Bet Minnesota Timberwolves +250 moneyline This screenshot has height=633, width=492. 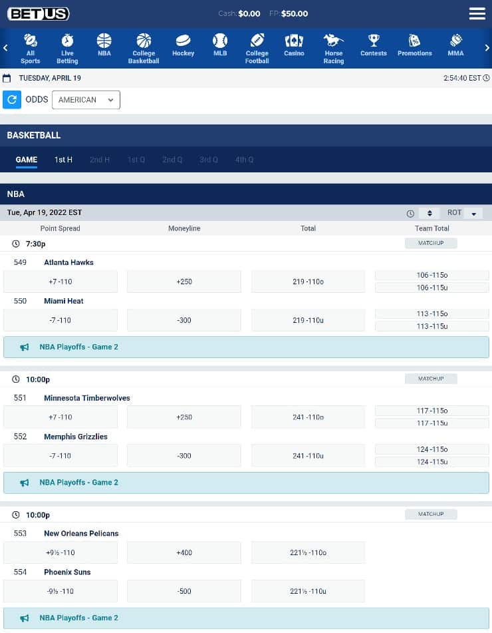(184, 417)
